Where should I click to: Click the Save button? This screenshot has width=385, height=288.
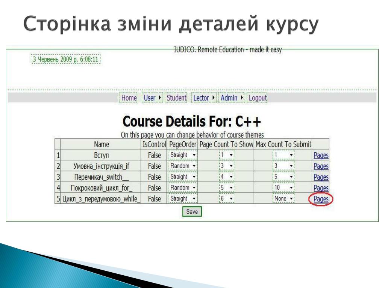coord(192,211)
